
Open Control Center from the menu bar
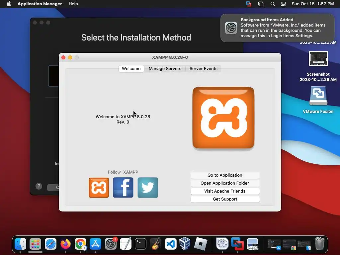[x=284, y=4]
